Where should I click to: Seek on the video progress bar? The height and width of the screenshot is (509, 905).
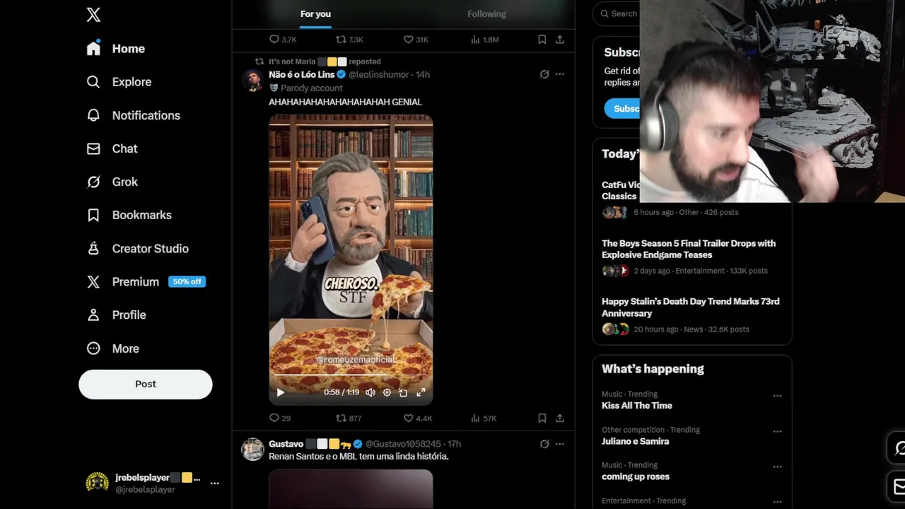point(351,374)
